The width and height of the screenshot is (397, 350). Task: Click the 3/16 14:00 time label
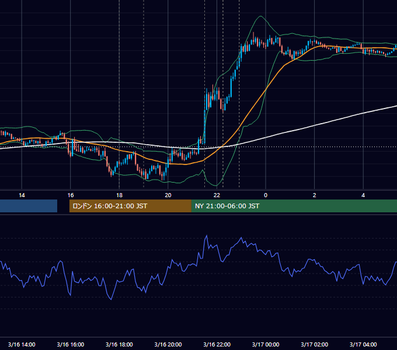[x=22, y=344]
